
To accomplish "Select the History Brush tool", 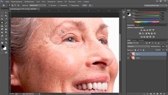I will (x=6, y=26).
